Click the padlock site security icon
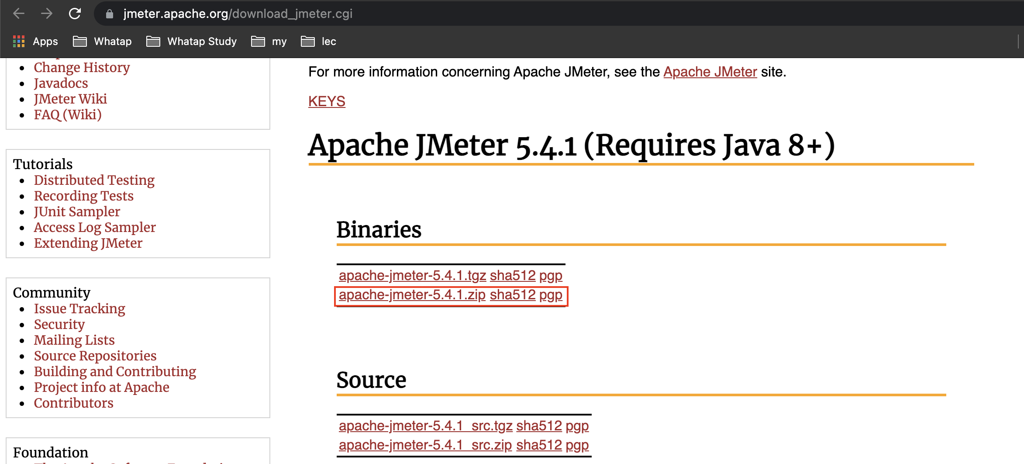The width and height of the screenshot is (1024, 464). (x=110, y=14)
